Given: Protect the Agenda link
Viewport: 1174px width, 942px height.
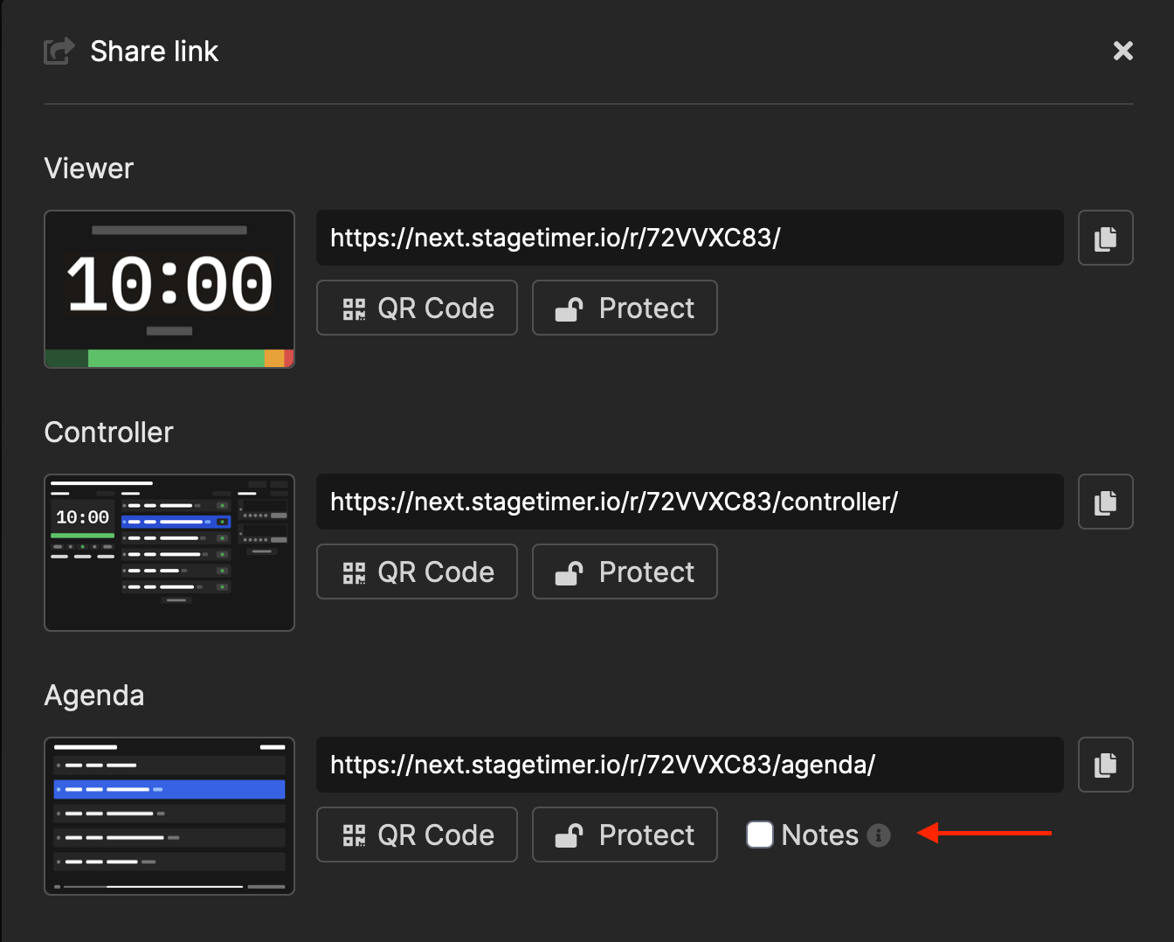Looking at the screenshot, I should 625,835.
